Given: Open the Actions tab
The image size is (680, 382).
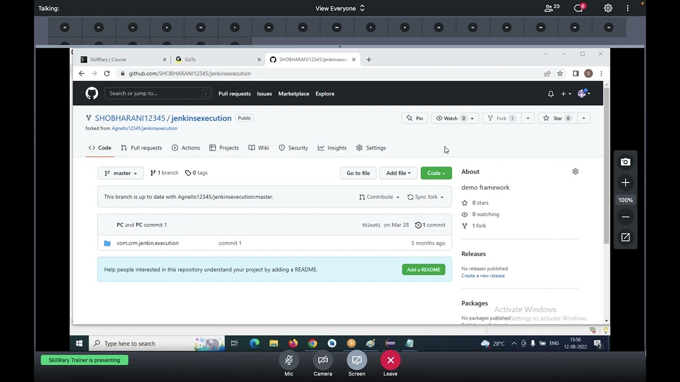Looking at the screenshot, I should [x=186, y=148].
